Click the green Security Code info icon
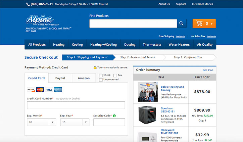 pyautogui.click(x=114, y=116)
